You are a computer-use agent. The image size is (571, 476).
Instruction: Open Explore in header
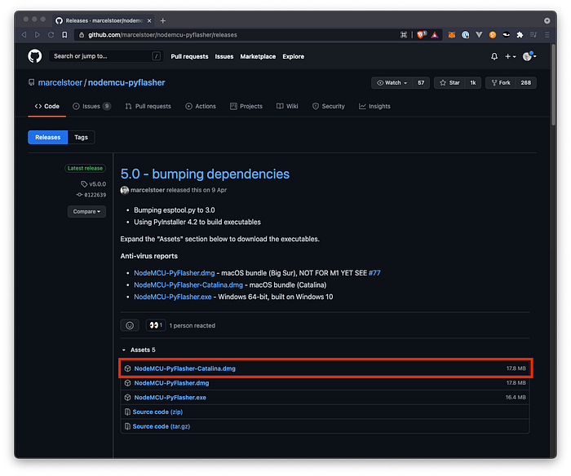click(x=293, y=56)
